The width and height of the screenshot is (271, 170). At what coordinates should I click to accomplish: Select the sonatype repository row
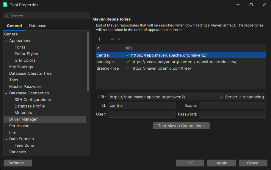(181, 62)
